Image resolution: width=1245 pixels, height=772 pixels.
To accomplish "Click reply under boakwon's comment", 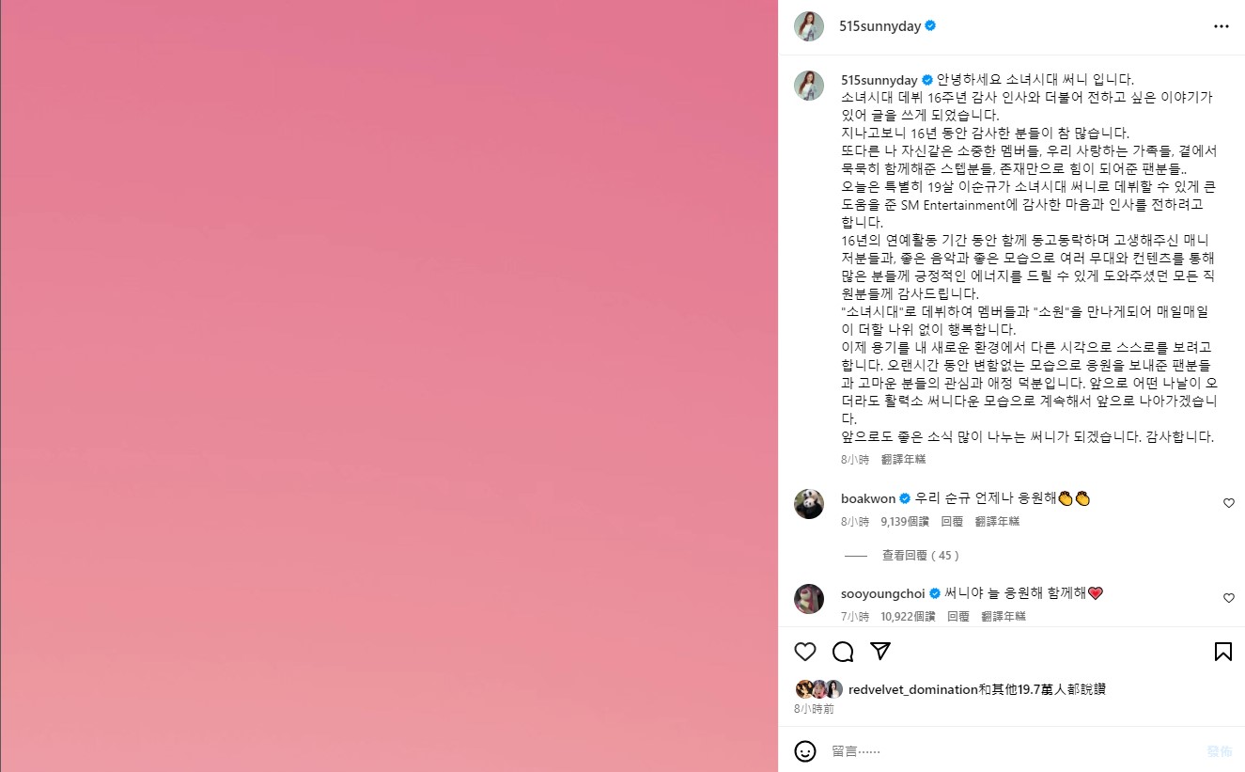I will click(x=952, y=521).
